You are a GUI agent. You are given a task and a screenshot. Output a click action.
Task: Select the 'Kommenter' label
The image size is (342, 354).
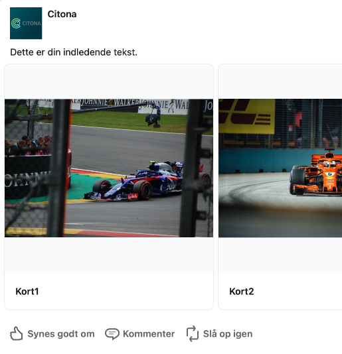[x=149, y=334]
